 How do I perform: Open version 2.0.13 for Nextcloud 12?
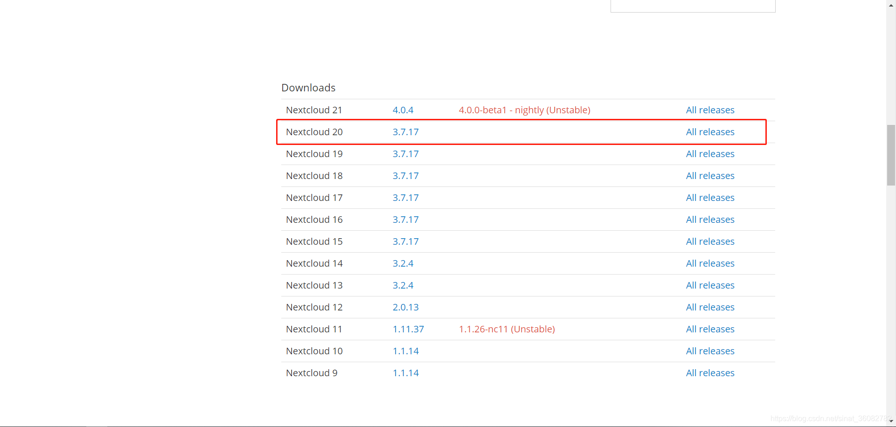405,307
